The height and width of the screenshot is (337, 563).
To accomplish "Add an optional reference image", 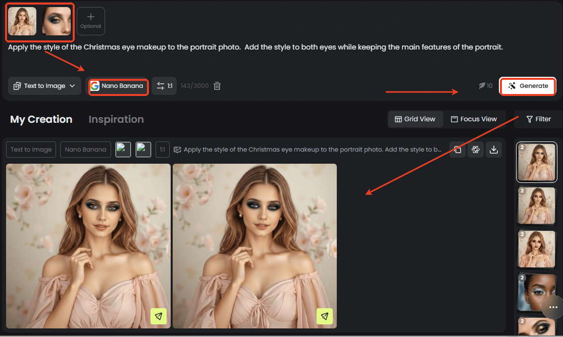I will (x=91, y=21).
